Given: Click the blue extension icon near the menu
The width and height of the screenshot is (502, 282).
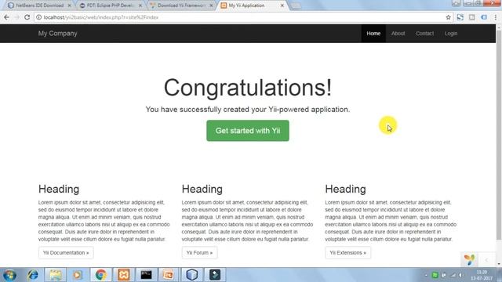Looking at the screenshot, I should 484,17.
